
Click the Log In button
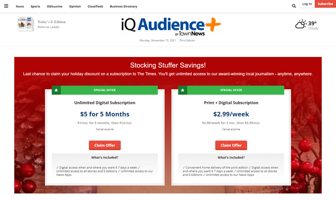(x=307, y=4)
